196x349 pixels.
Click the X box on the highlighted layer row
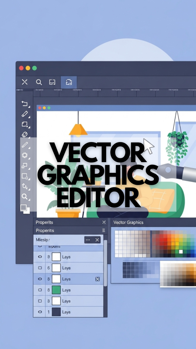tap(97, 279)
